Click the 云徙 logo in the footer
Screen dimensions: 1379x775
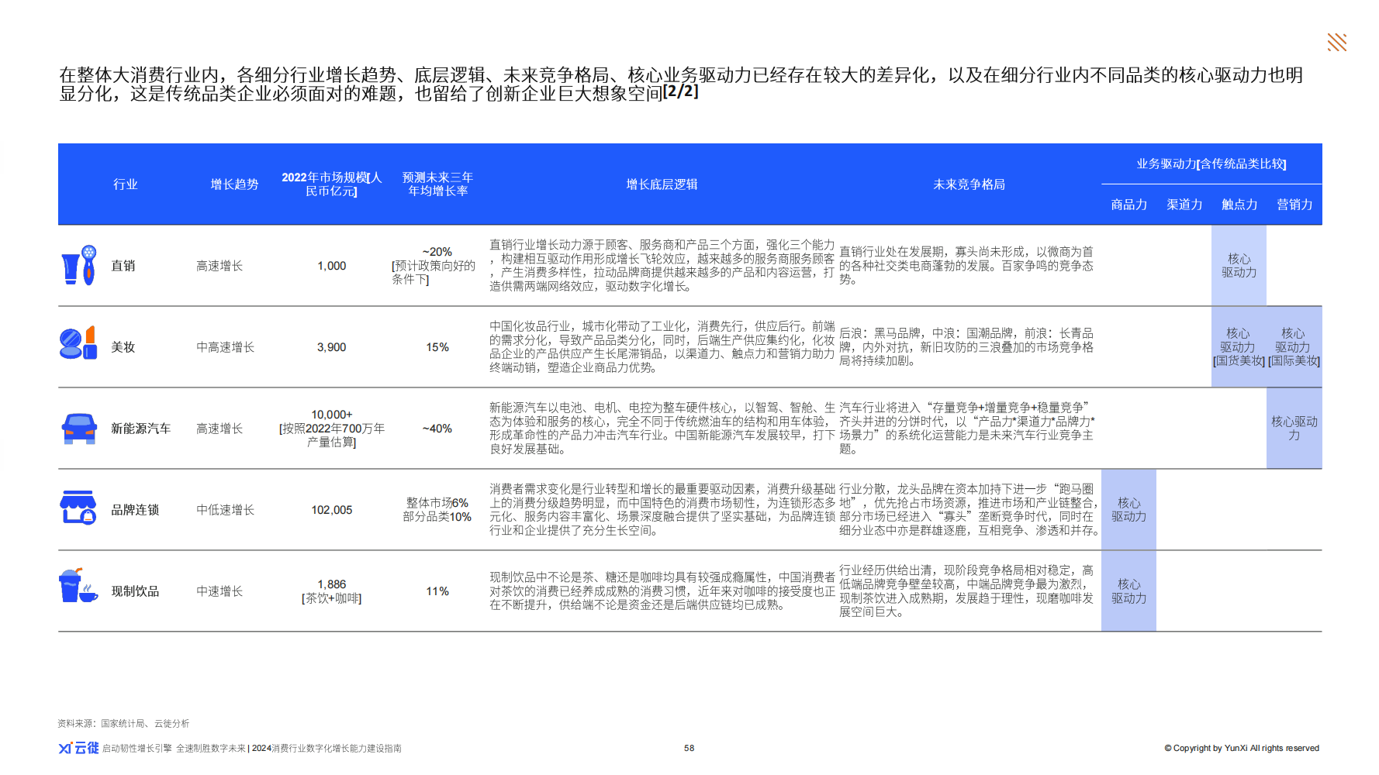tap(78, 748)
